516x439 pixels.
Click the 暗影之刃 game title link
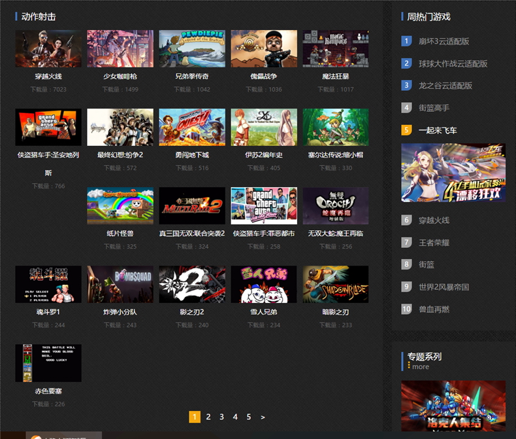tap(336, 312)
